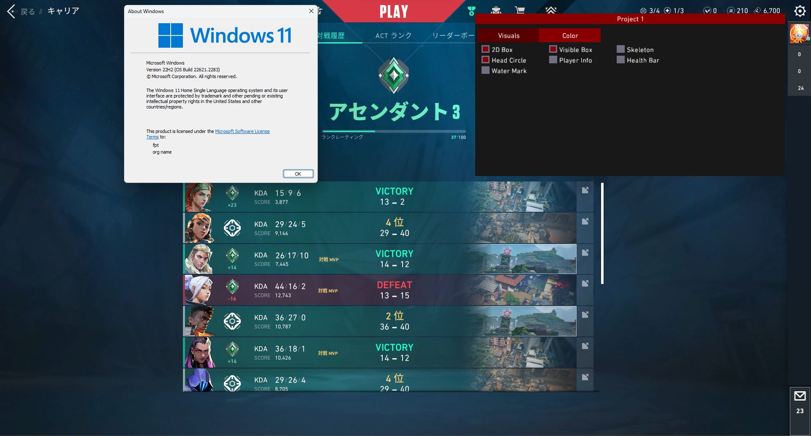811x436 pixels.
Task: Click the weekly mission icon showing 1/3
Action: tap(667, 11)
